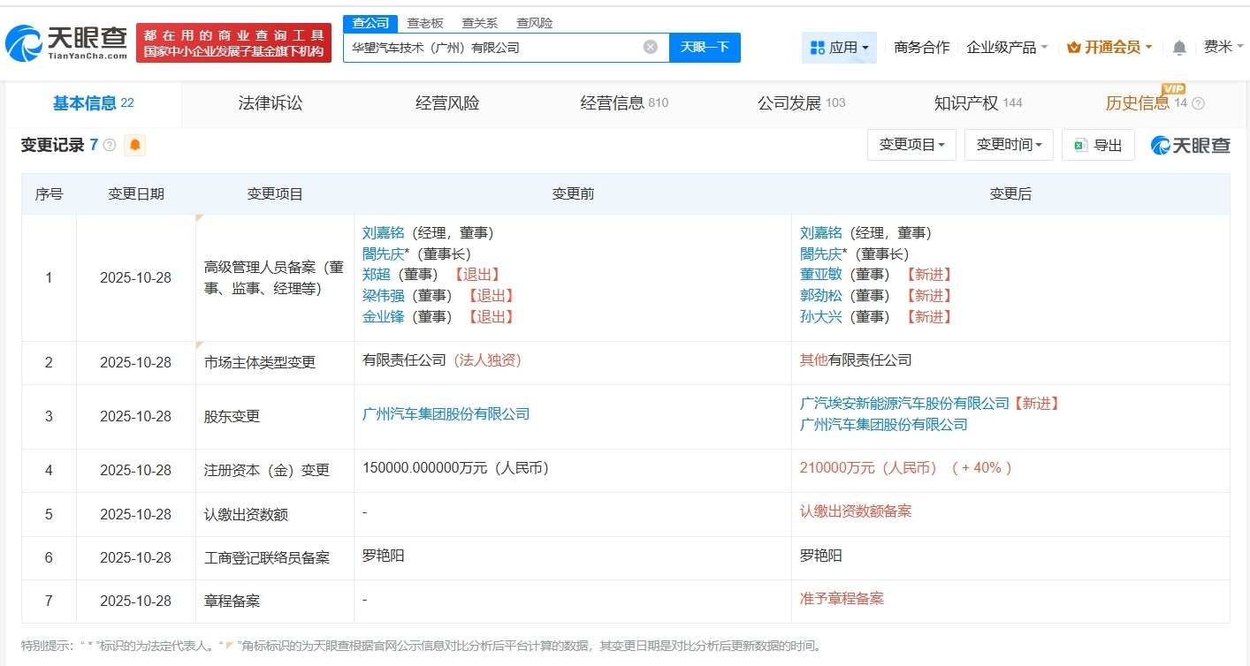Click the crown icon on 开通会员
This screenshot has width=1250, height=666.
pos(1074,47)
